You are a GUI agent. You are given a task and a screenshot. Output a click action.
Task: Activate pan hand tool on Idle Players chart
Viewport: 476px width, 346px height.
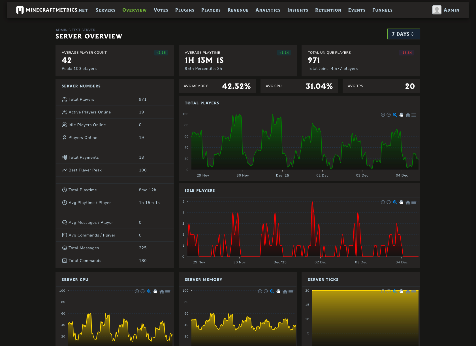401,202
